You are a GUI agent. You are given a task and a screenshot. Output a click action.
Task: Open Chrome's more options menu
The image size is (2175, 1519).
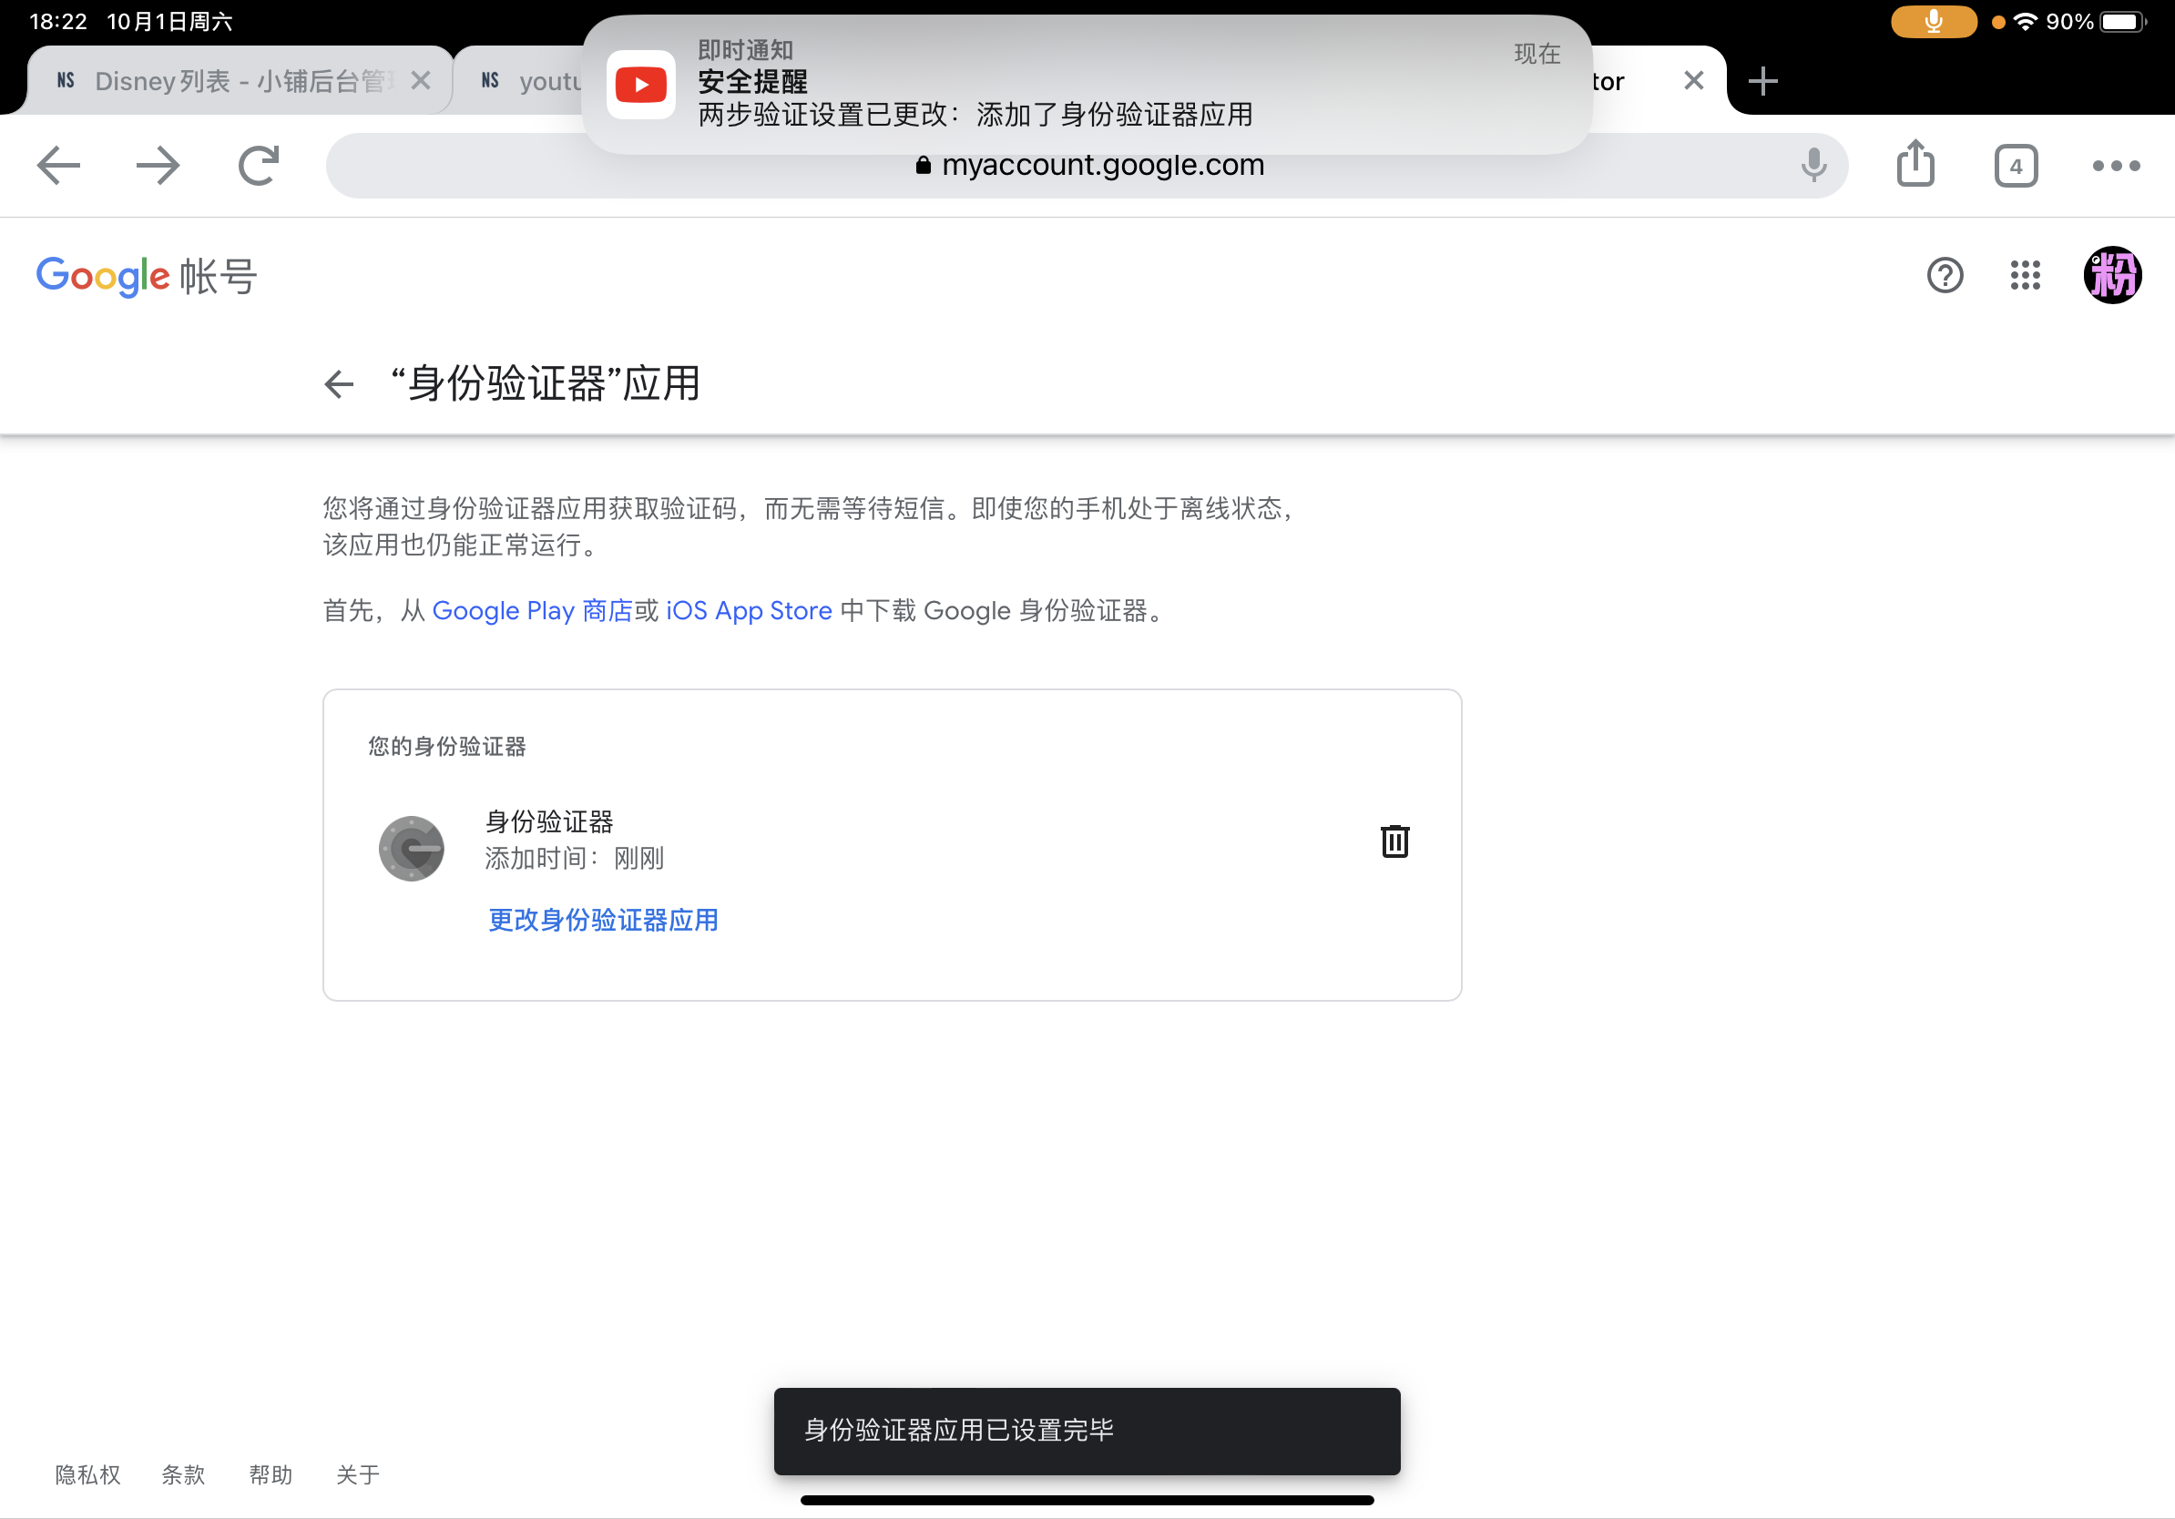click(x=2113, y=165)
